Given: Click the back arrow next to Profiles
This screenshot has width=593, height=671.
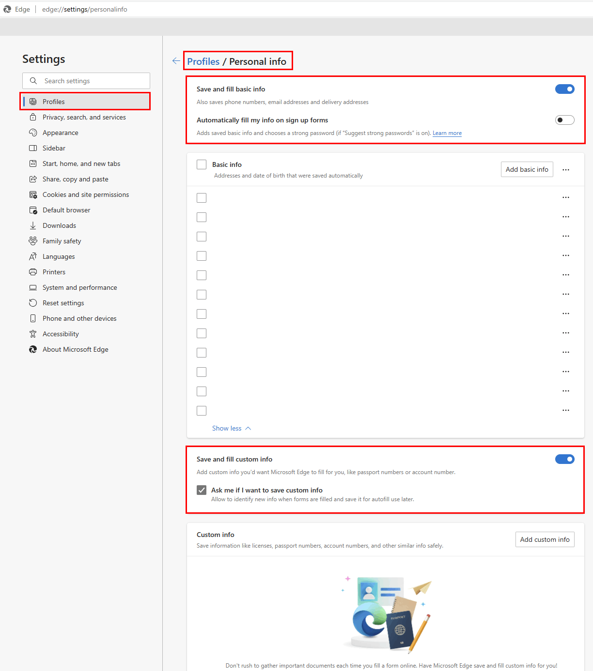Looking at the screenshot, I should (x=176, y=61).
